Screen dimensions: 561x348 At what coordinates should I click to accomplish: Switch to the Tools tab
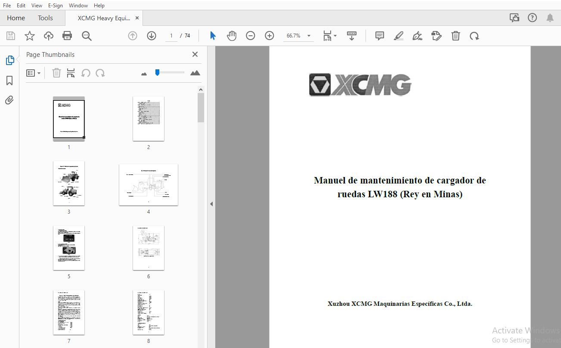click(x=45, y=18)
